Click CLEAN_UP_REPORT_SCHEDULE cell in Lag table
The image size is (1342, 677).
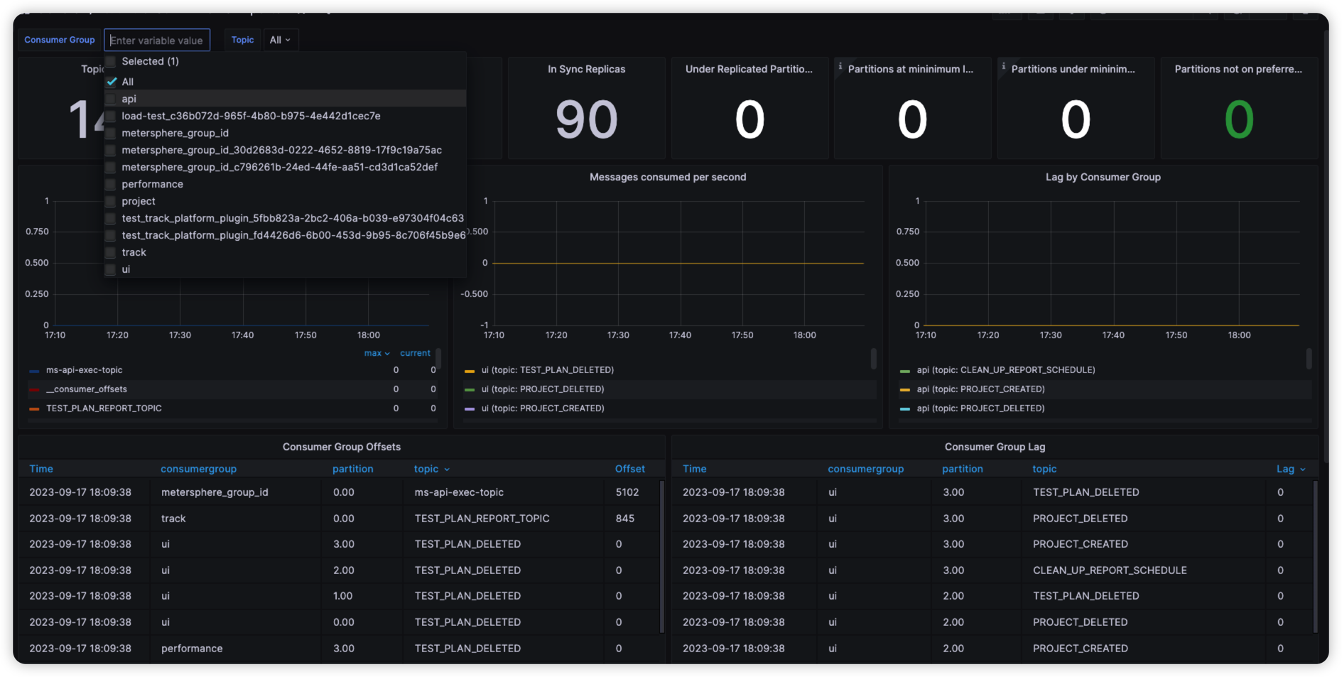pos(1110,570)
